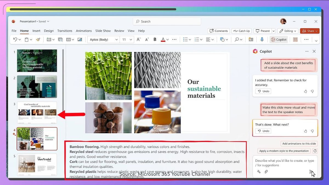Viewport: 329px width, 185px height.
Task: Switch to the Design ribbon tab
Action: pos(49,31)
